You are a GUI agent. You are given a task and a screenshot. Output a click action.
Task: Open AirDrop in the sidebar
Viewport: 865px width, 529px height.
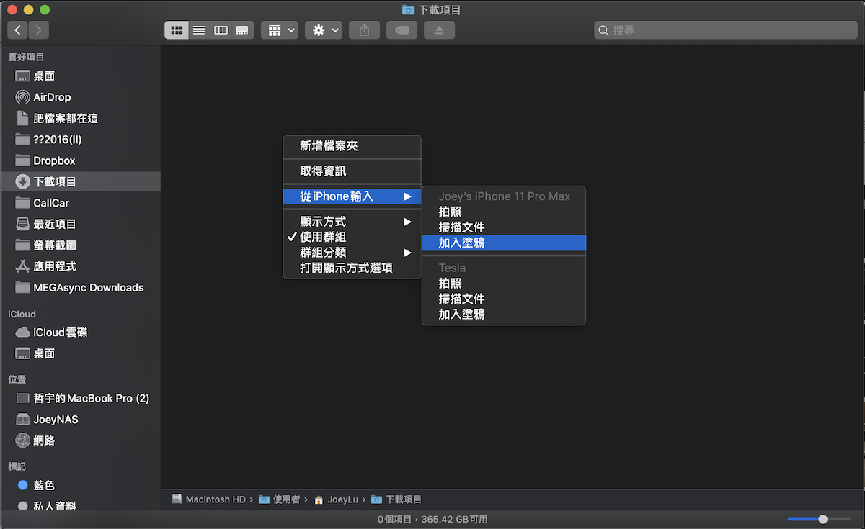coord(80,97)
